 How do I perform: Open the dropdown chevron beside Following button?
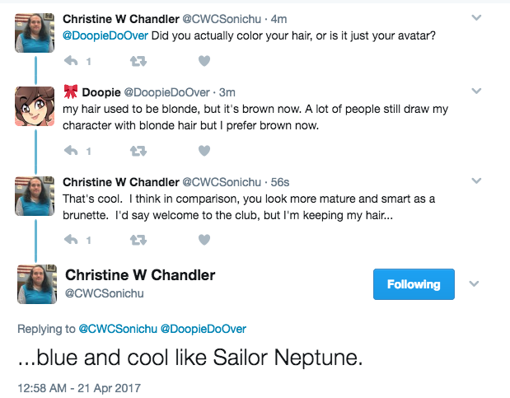tap(475, 283)
